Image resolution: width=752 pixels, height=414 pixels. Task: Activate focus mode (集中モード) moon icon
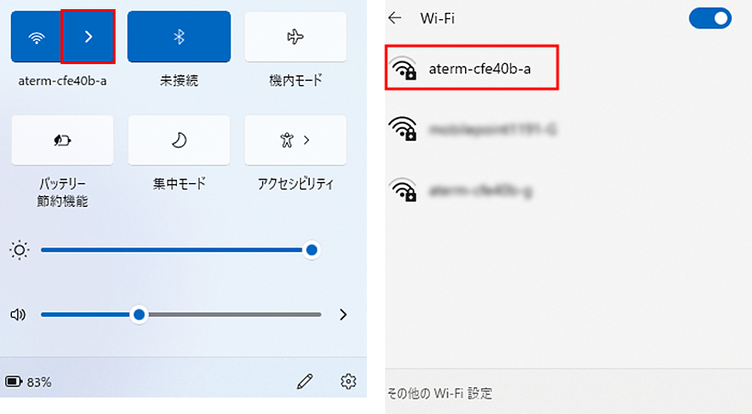click(x=179, y=140)
